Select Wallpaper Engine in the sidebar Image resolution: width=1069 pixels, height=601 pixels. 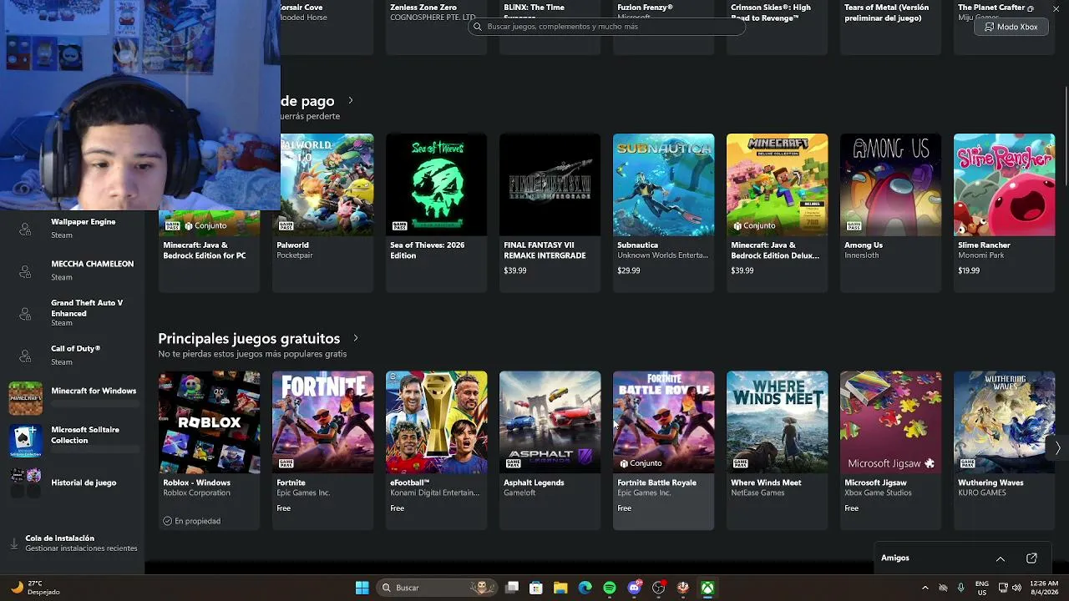(73, 228)
